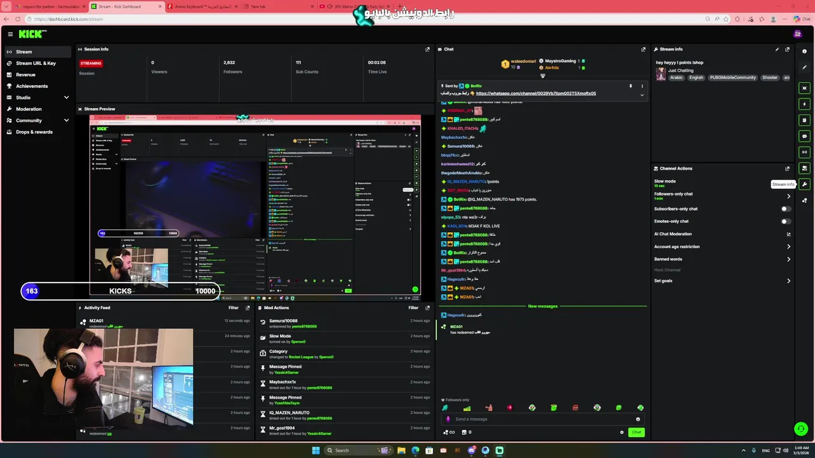Image resolution: width=815 pixels, height=458 pixels.
Task: Jump to New messages in chat
Action: pyautogui.click(x=542, y=307)
